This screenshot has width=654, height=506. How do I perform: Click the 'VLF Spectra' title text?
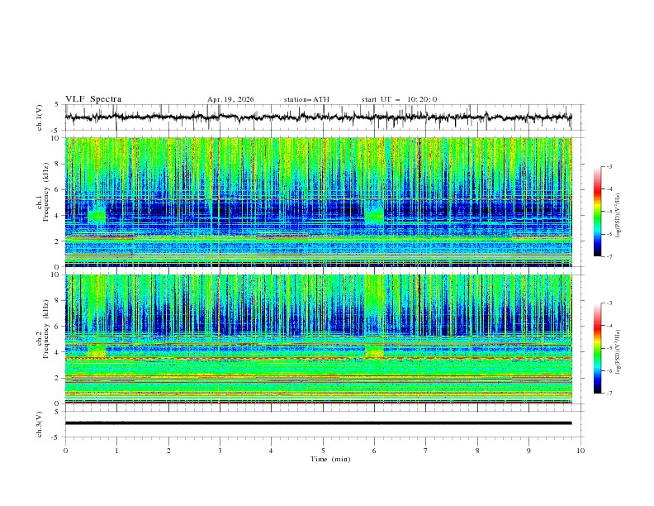pos(93,99)
